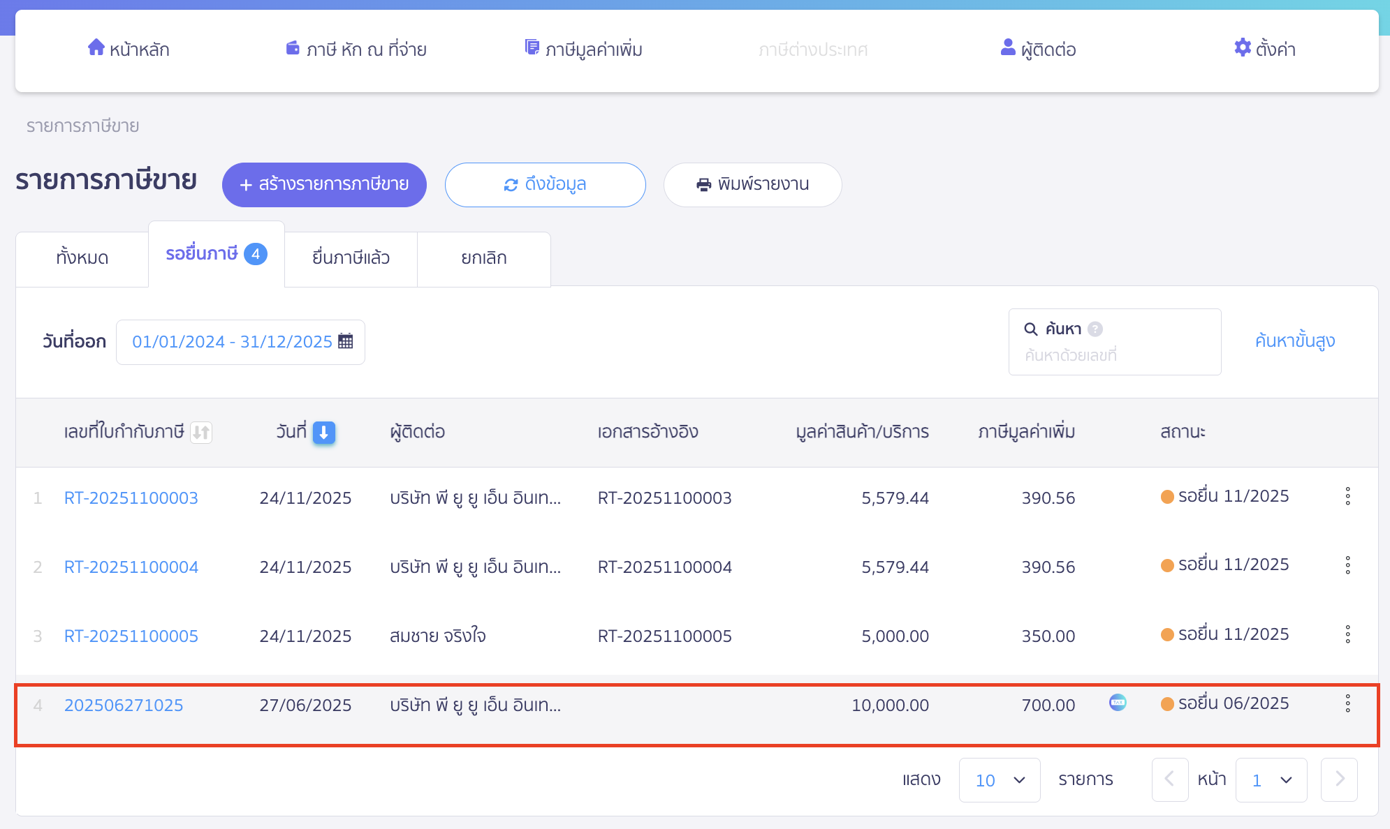Viewport: 1390px width, 829px height.
Task: Select the home icon in the navigation bar
Action: click(95, 48)
